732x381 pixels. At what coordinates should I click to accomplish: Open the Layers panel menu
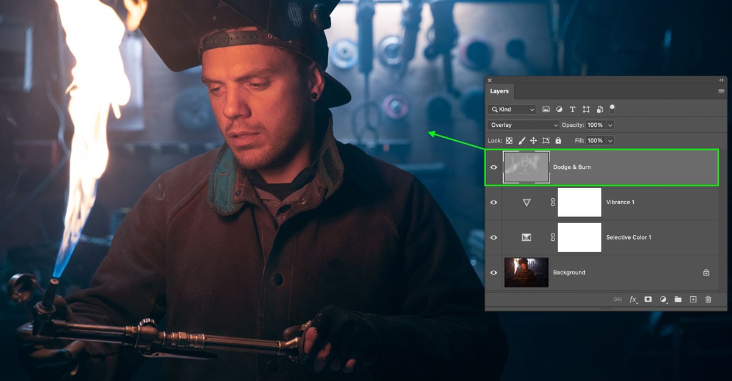click(721, 91)
